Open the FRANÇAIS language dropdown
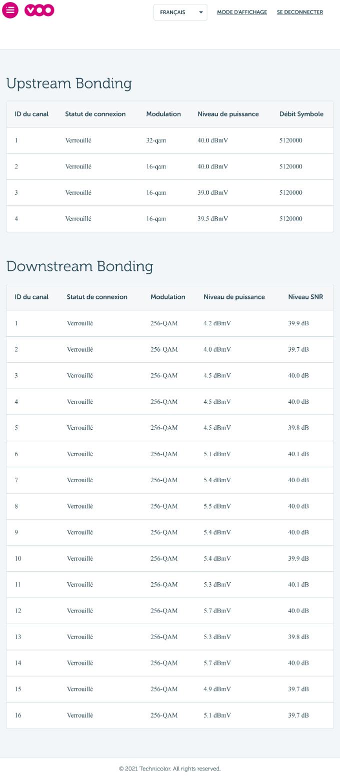This screenshot has height=779, width=340. 180,12
